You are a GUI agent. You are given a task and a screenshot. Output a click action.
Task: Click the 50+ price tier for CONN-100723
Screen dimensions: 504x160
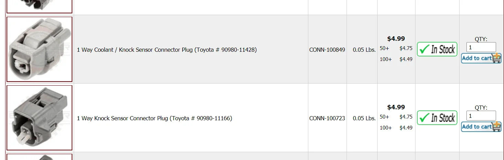(396, 117)
